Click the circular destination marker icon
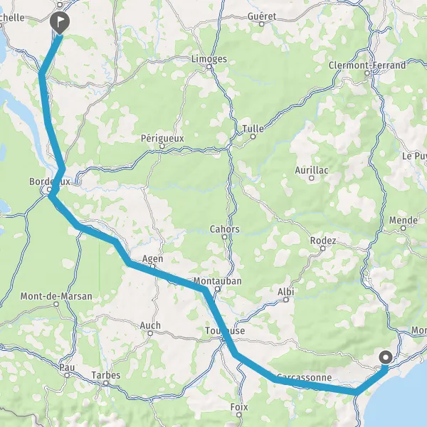The width and height of the screenshot is (427, 427). [386, 357]
